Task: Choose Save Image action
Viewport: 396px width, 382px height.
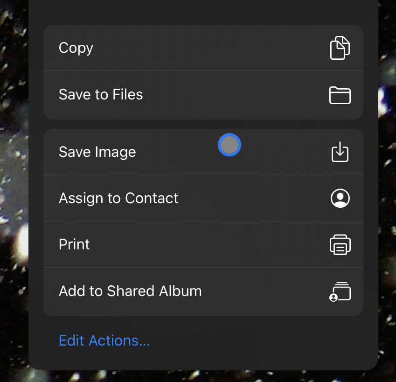Action: (203, 152)
